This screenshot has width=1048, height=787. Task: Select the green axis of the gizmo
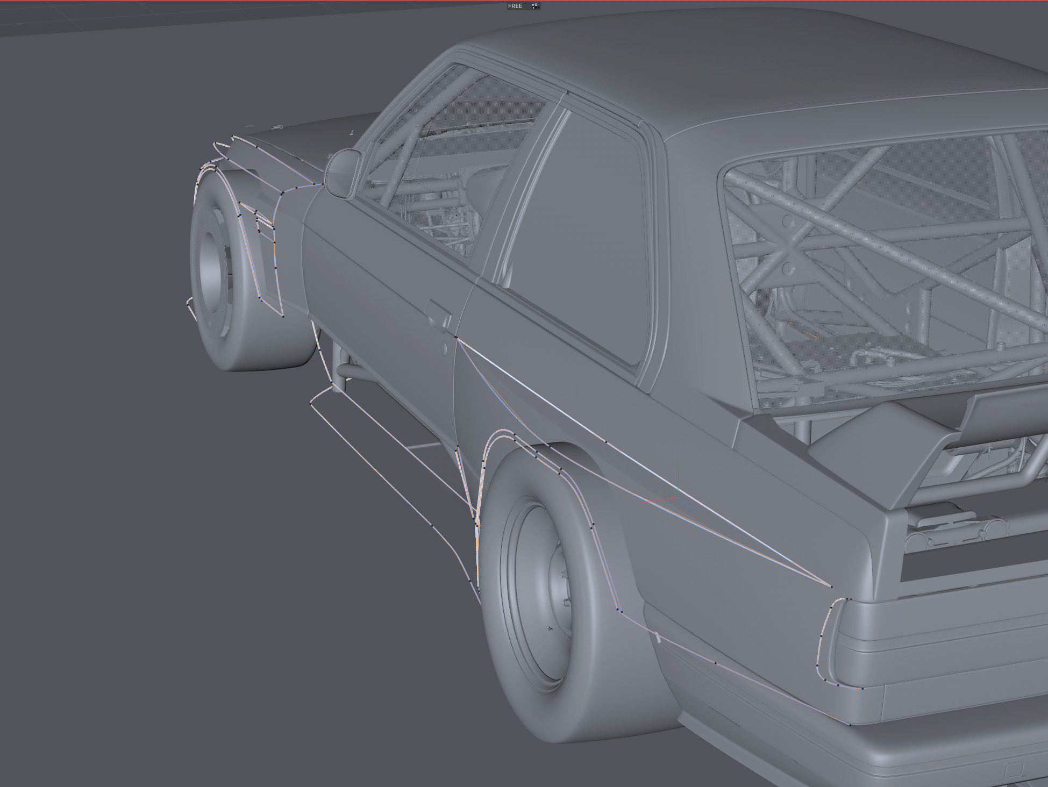[678, 474]
